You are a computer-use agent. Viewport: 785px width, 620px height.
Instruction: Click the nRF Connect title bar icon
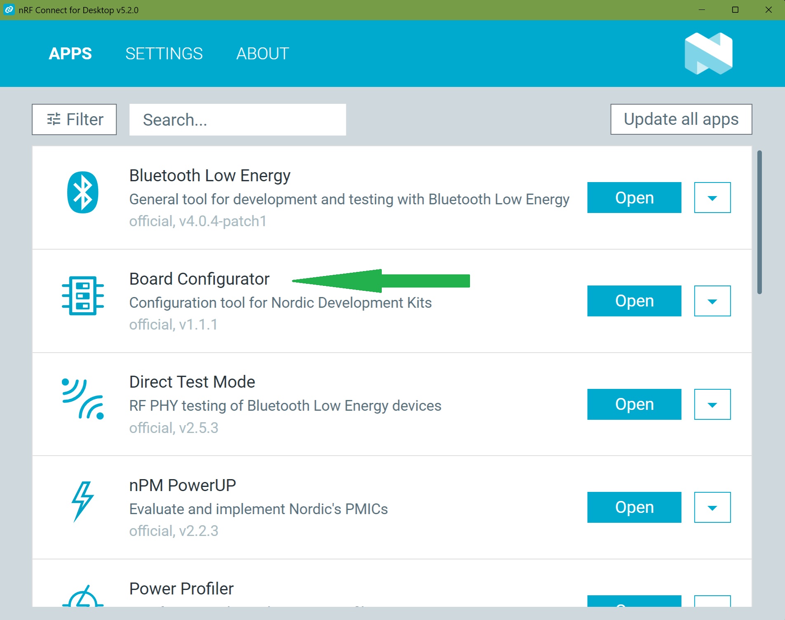[9, 10]
